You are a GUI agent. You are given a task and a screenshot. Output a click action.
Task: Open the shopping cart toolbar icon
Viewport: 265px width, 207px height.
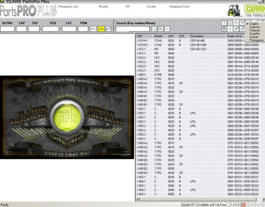[242, 23]
